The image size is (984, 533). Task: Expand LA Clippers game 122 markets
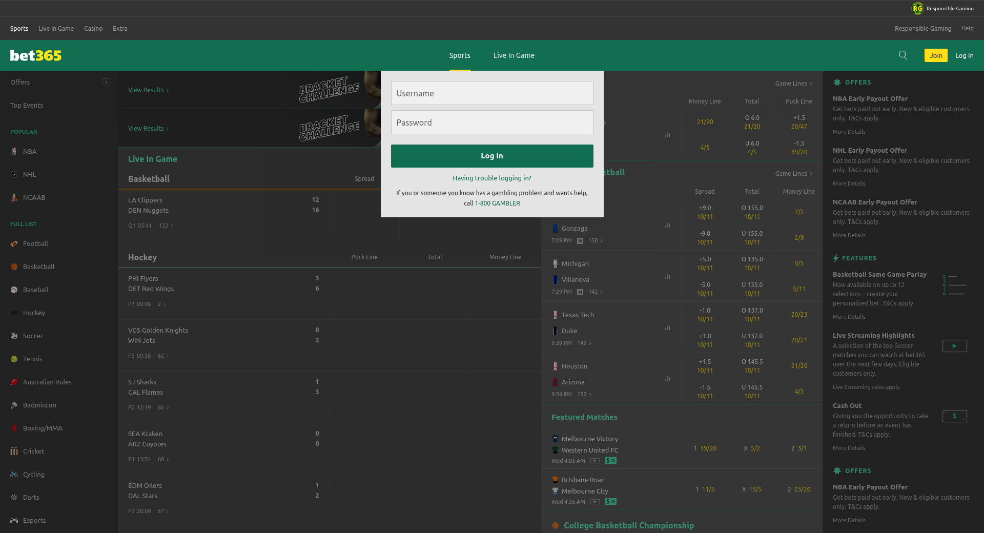(166, 225)
